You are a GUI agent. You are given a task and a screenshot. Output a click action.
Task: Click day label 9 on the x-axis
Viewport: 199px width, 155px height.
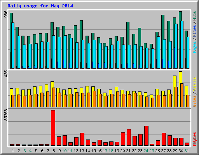point(59,151)
